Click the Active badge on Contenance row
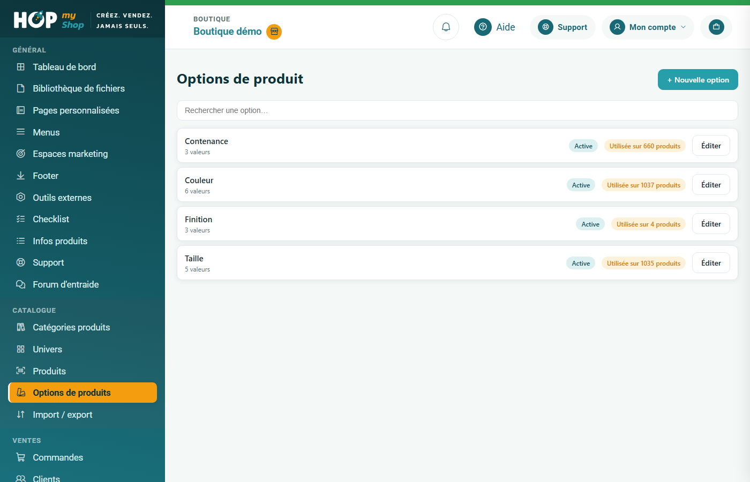The height and width of the screenshot is (482, 750). pyautogui.click(x=583, y=146)
